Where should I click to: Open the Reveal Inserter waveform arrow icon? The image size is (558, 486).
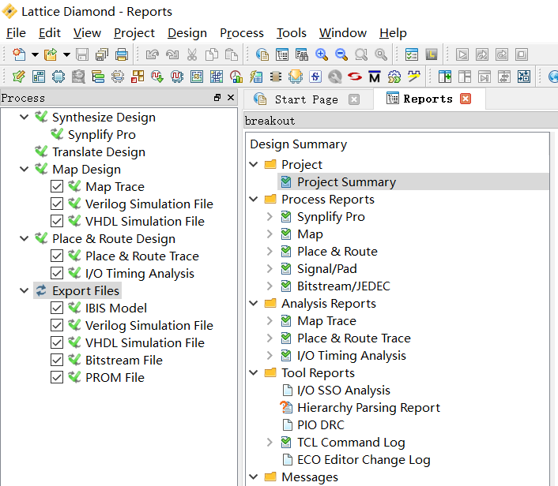(x=157, y=77)
